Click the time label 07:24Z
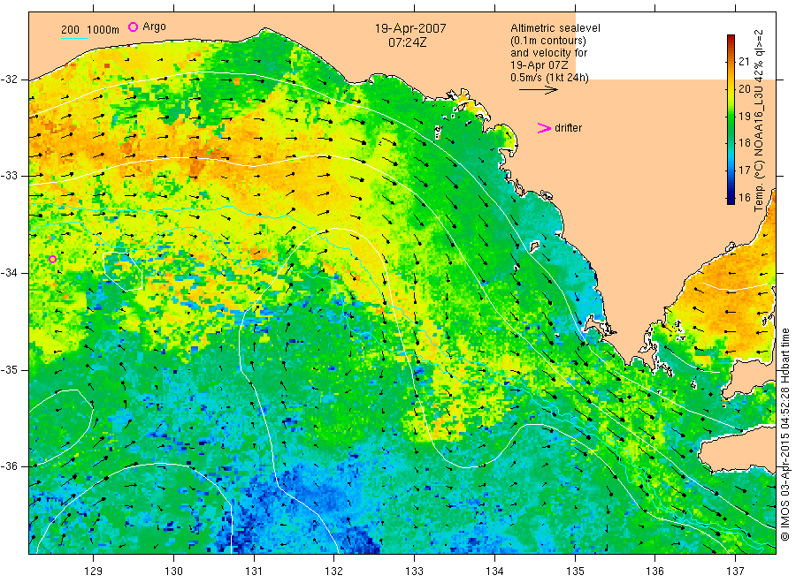Image resolution: width=796 pixels, height=583 pixels. (x=407, y=42)
